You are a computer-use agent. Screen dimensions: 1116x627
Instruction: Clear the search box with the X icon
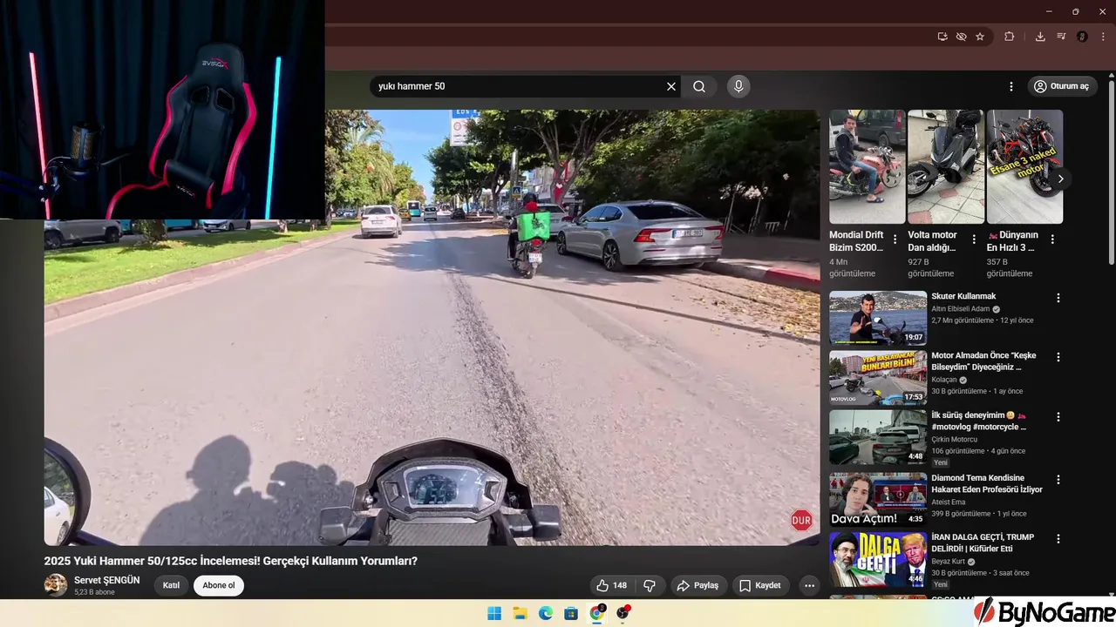tap(671, 86)
